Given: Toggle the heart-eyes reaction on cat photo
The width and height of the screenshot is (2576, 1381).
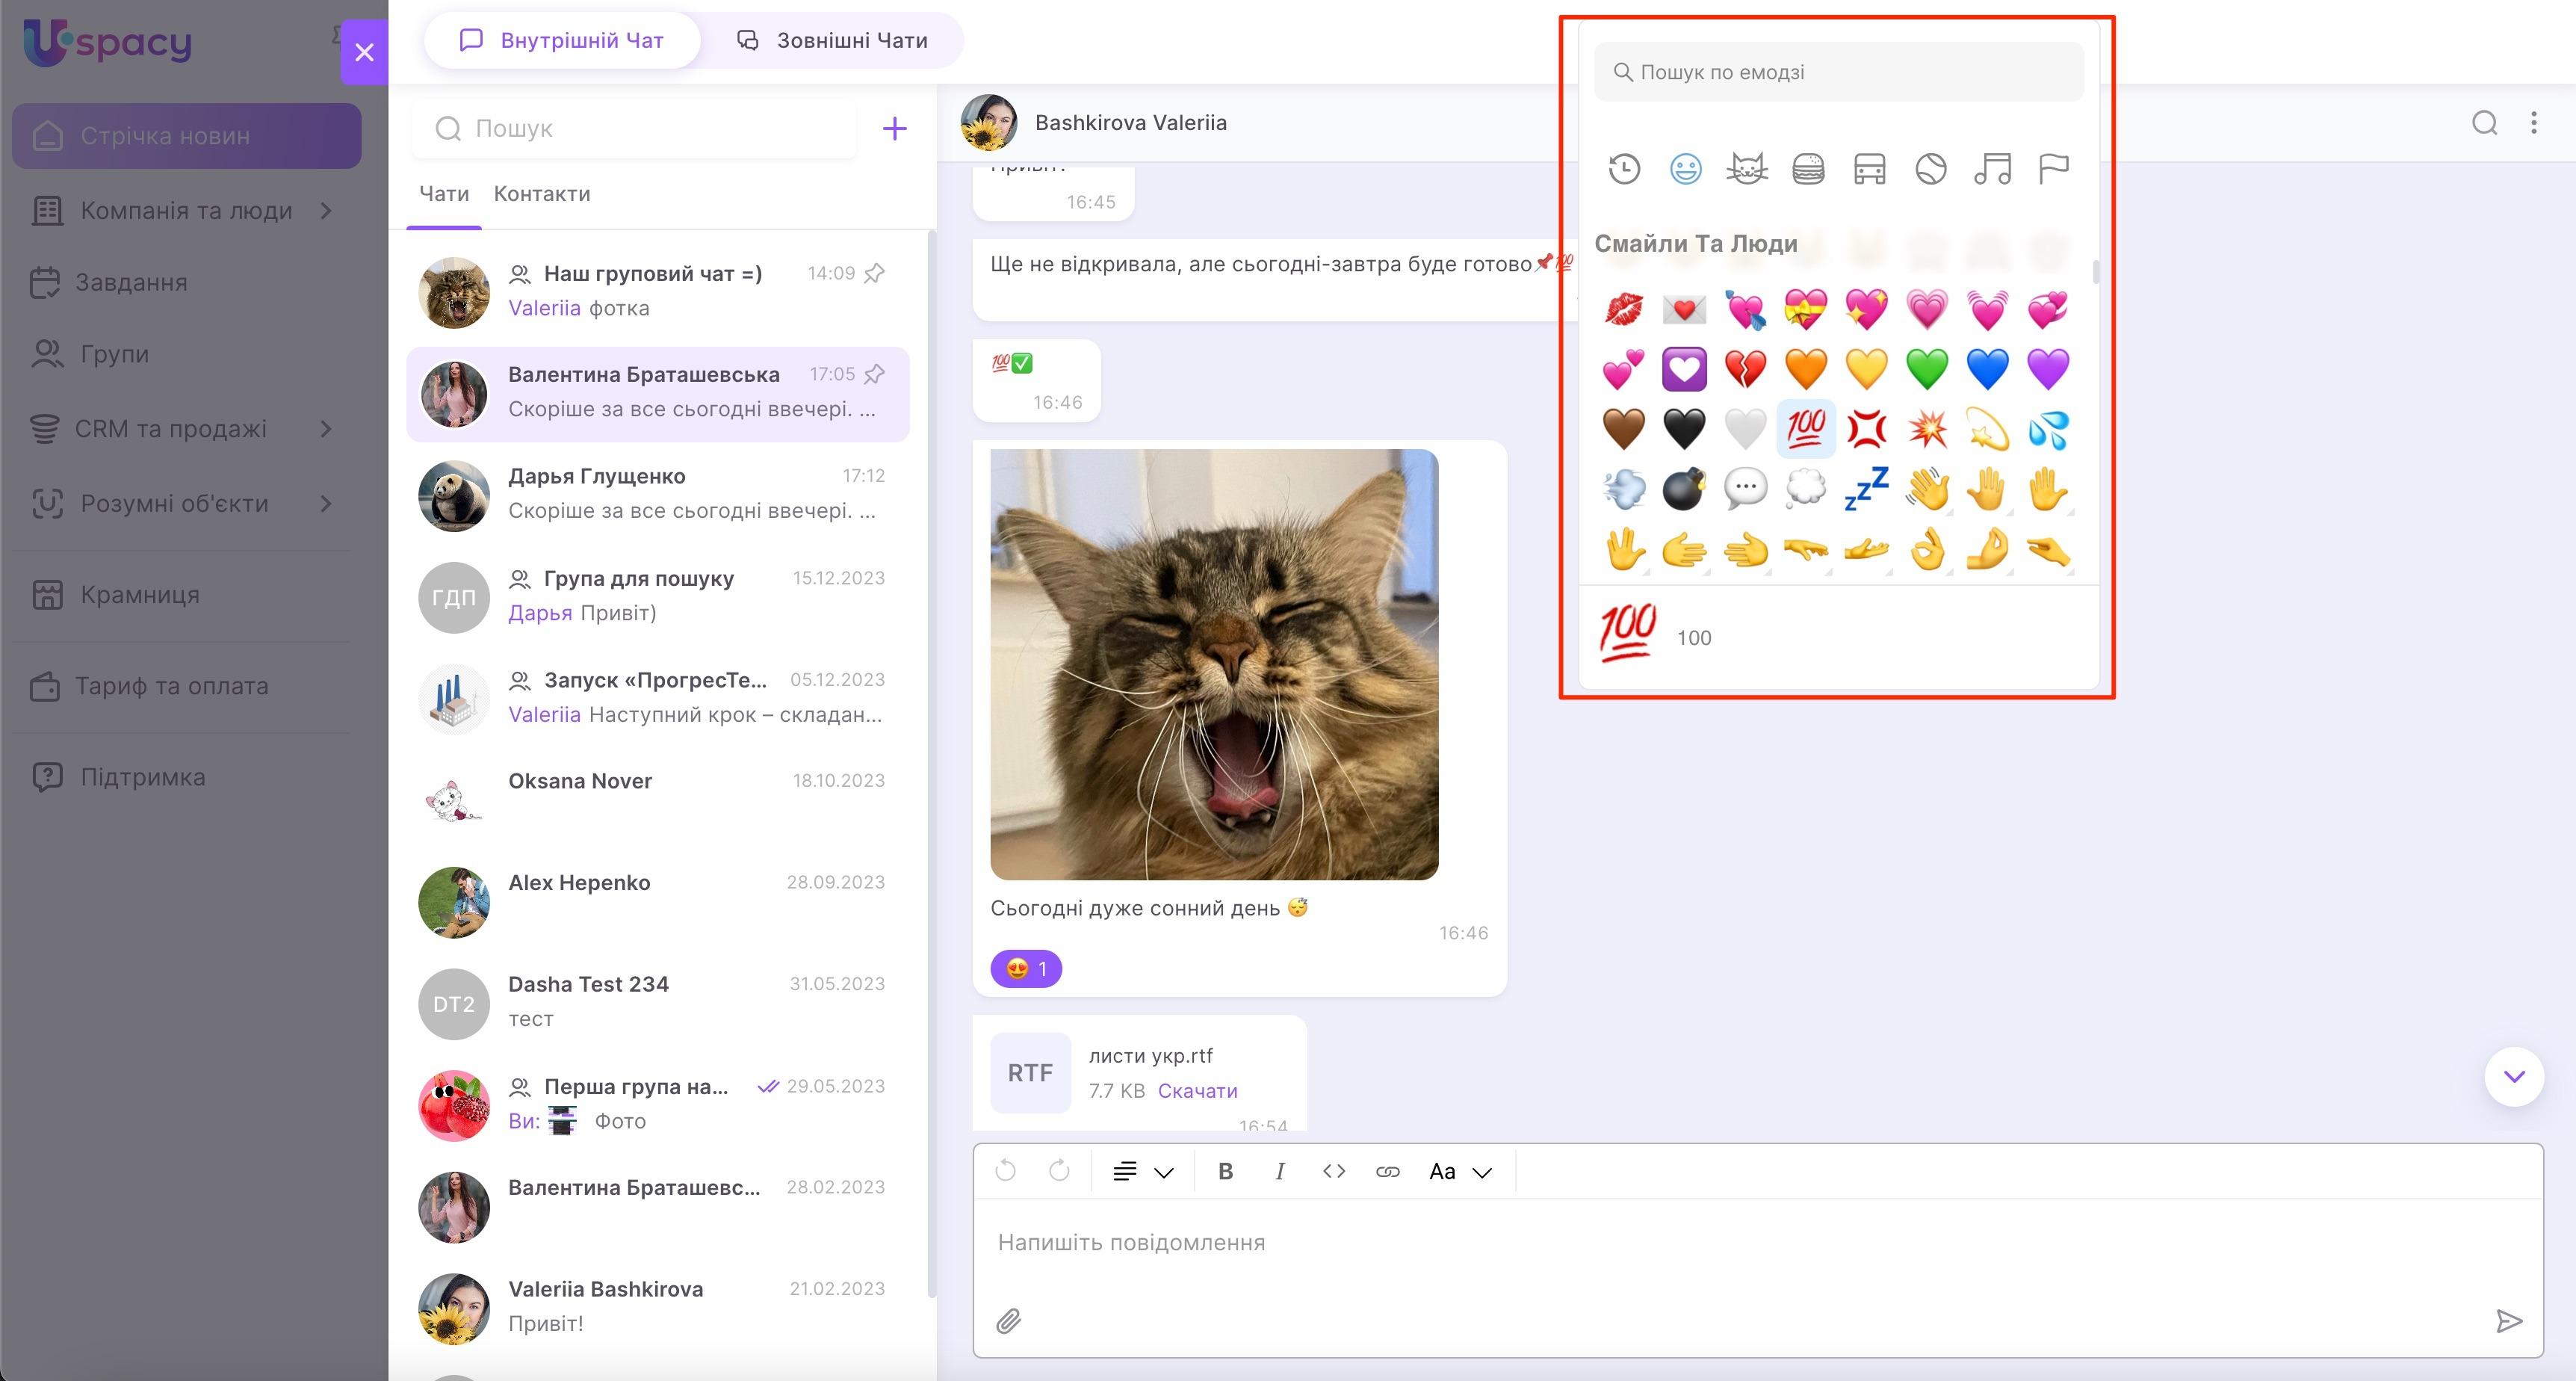Looking at the screenshot, I should tap(1026, 968).
